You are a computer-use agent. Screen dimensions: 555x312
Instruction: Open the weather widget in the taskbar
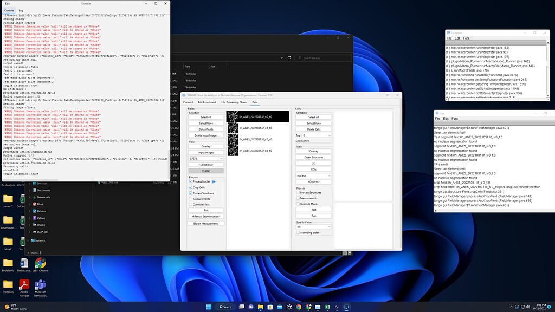pos(16,307)
